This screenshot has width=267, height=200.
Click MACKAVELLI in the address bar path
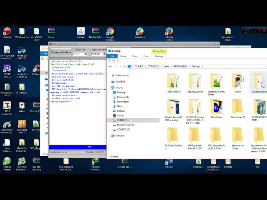coord(180,67)
